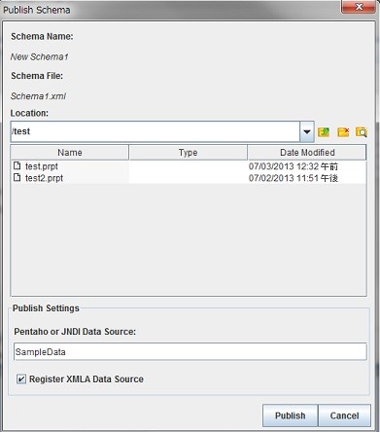This screenshot has height=432, width=380.
Task: Select the test2.prpt file icon
Action: (x=17, y=177)
